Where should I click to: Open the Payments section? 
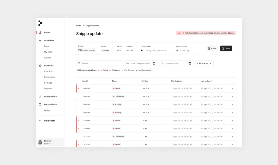click(x=49, y=66)
